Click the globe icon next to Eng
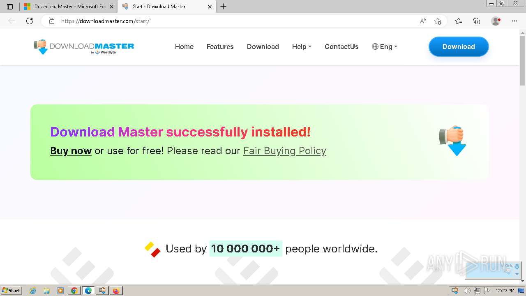This screenshot has height=296, width=526. click(375, 47)
